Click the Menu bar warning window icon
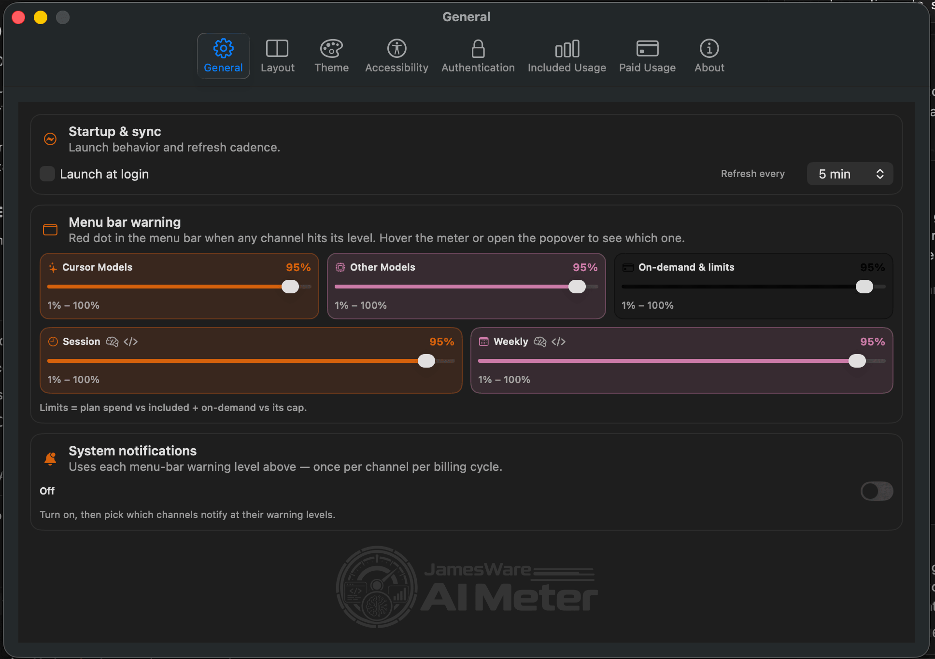This screenshot has height=659, width=935. tap(50, 230)
